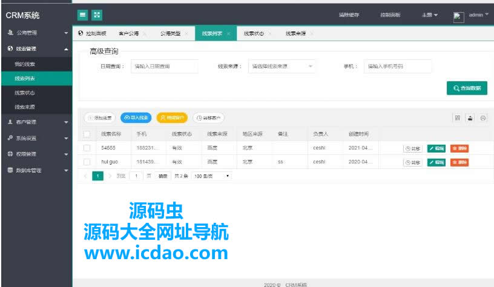
Task: Open the column filter grid icon
Action: pos(458,118)
